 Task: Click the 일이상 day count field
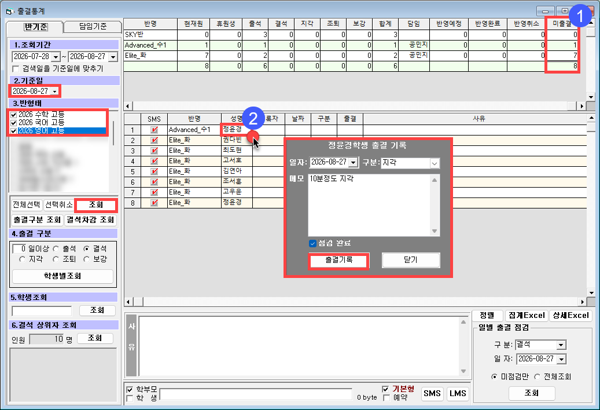click(19, 249)
